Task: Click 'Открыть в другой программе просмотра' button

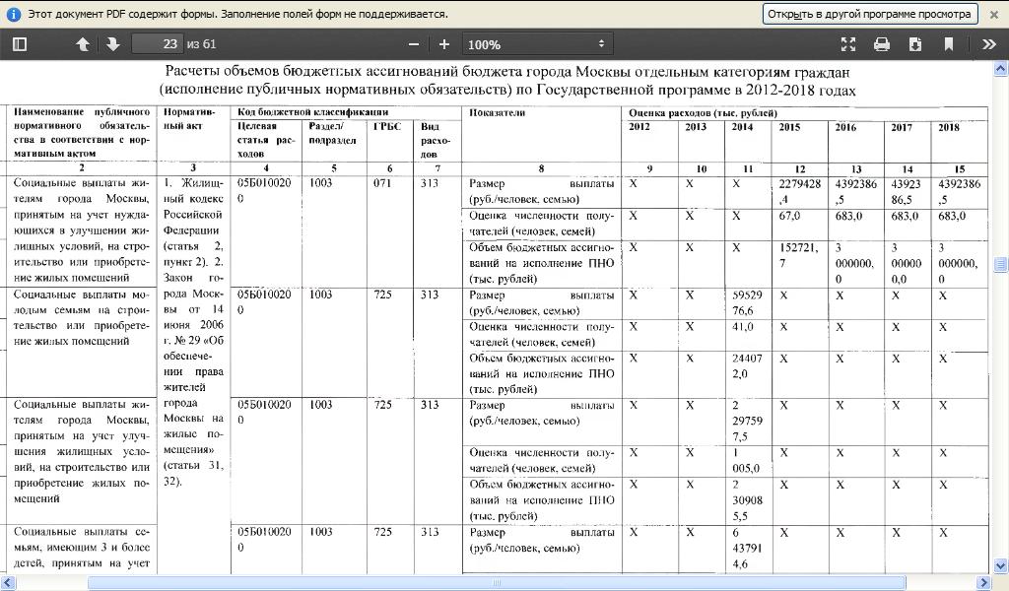Action: click(x=868, y=14)
